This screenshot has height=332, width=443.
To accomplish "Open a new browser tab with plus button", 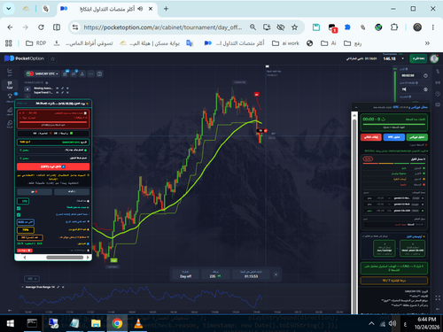I will point(166,9).
